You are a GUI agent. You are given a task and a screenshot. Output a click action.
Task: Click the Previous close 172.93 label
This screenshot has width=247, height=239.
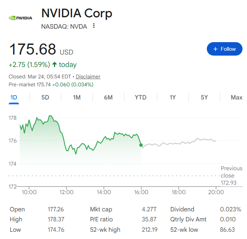(231, 175)
